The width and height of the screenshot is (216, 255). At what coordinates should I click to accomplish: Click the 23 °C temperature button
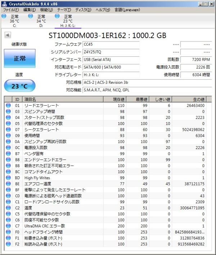[x=19, y=86]
